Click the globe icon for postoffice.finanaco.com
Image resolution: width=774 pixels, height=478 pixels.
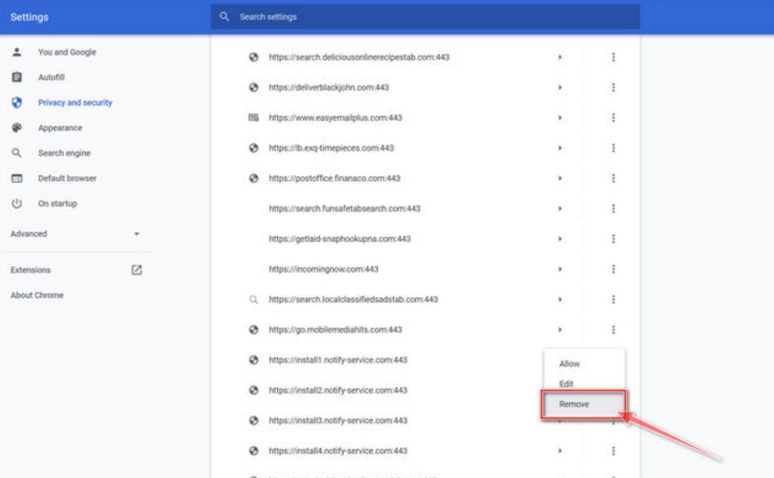click(x=254, y=178)
